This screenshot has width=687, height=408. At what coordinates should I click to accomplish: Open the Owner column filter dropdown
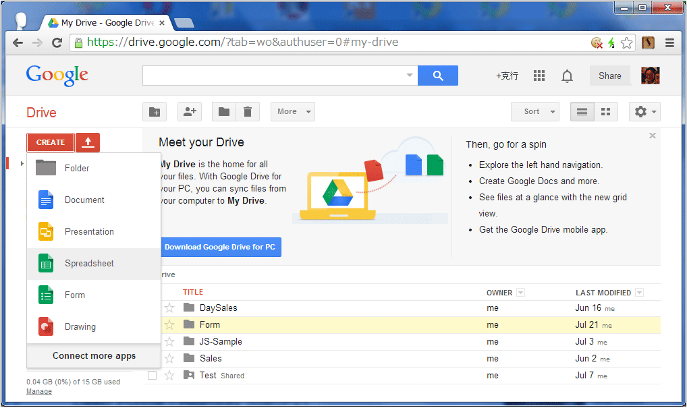coord(520,293)
